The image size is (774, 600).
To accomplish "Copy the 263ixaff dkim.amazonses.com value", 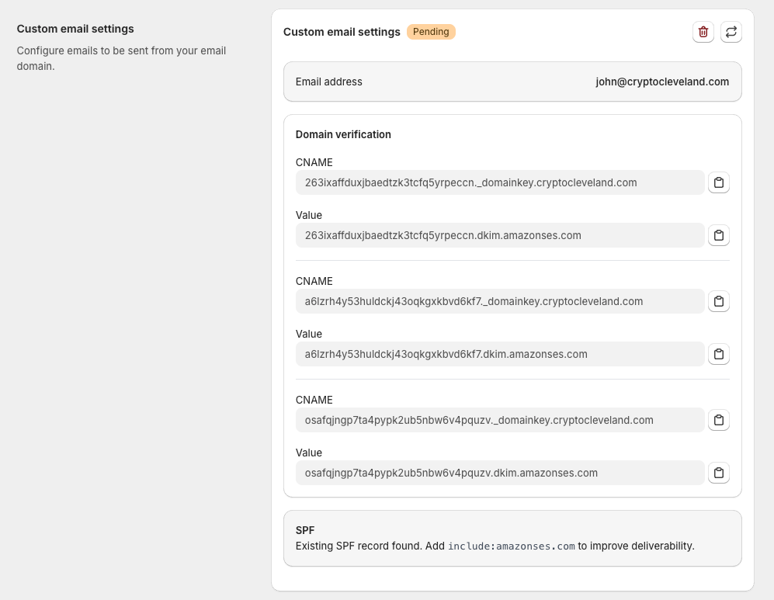I will [718, 235].
